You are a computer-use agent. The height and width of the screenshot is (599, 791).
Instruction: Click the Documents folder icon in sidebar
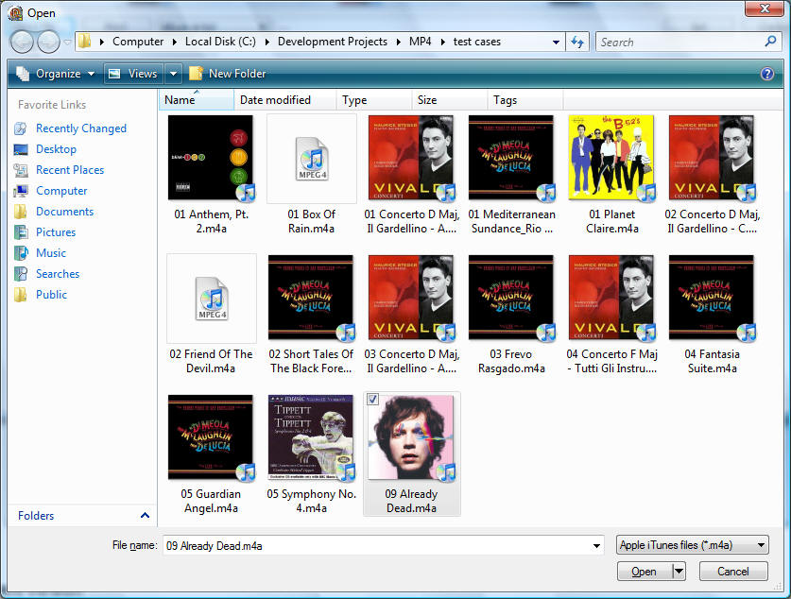click(x=21, y=212)
